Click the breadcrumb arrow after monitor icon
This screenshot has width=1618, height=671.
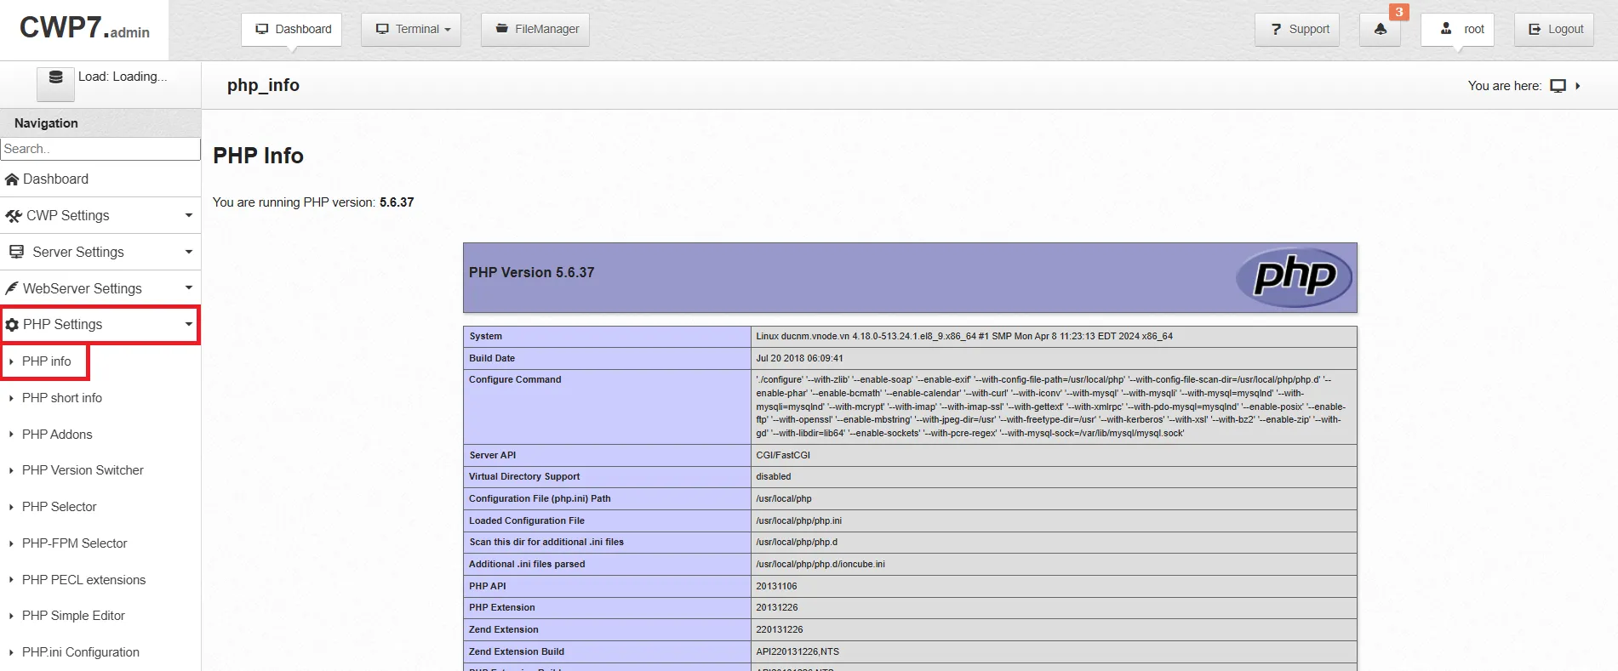pyautogui.click(x=1577, y=86)
